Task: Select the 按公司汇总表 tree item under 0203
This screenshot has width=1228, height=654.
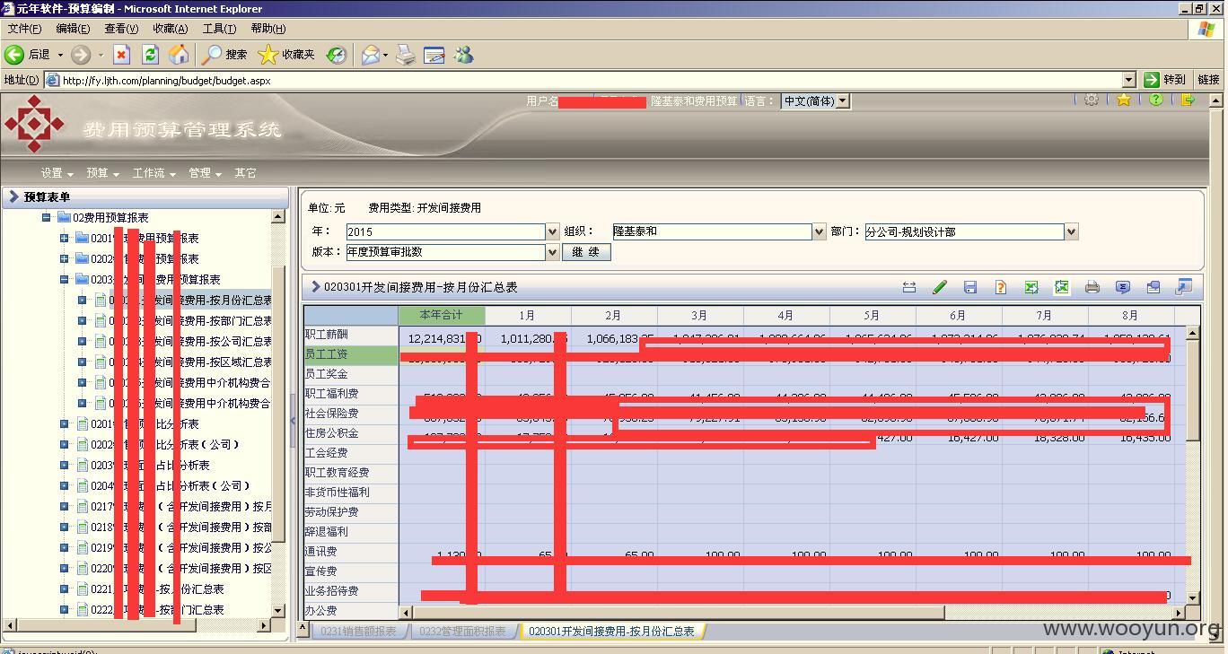Action: tap(190, 341)
